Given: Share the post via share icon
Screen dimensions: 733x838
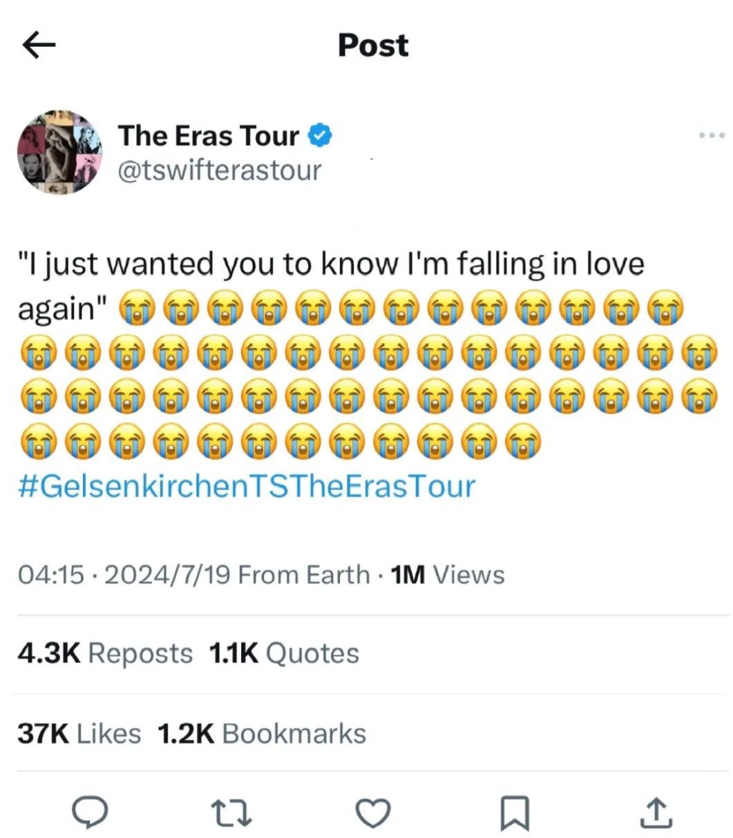Looking at the screenshot, I should click(656, 812).
